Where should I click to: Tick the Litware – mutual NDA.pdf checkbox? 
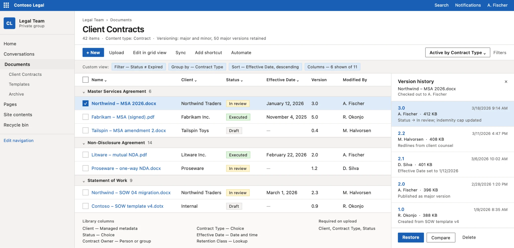(86, 155)
